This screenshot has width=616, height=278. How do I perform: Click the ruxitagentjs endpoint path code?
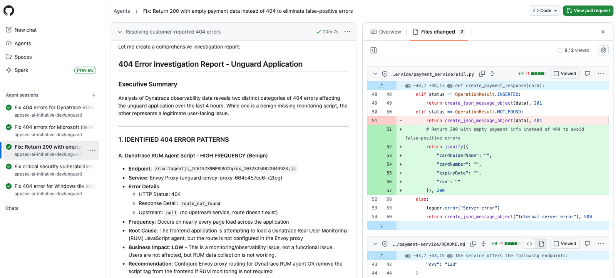[x=225, y=169]
